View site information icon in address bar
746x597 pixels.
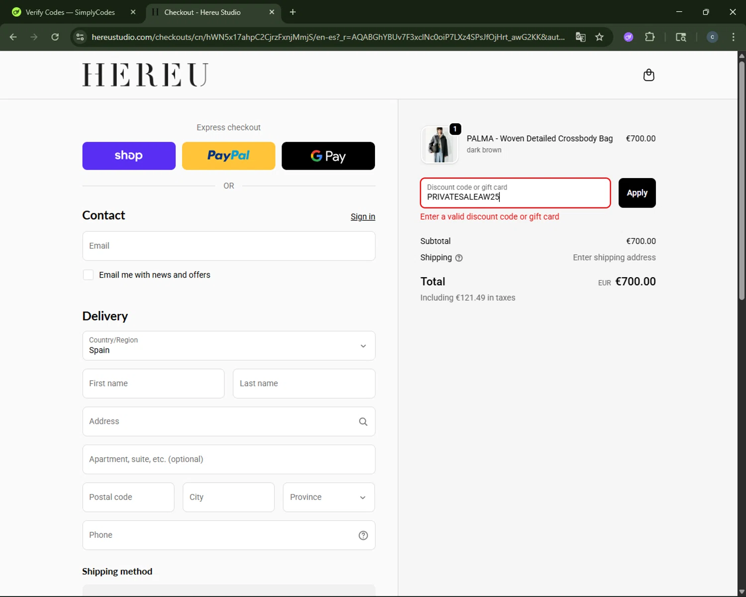point(80,37)
